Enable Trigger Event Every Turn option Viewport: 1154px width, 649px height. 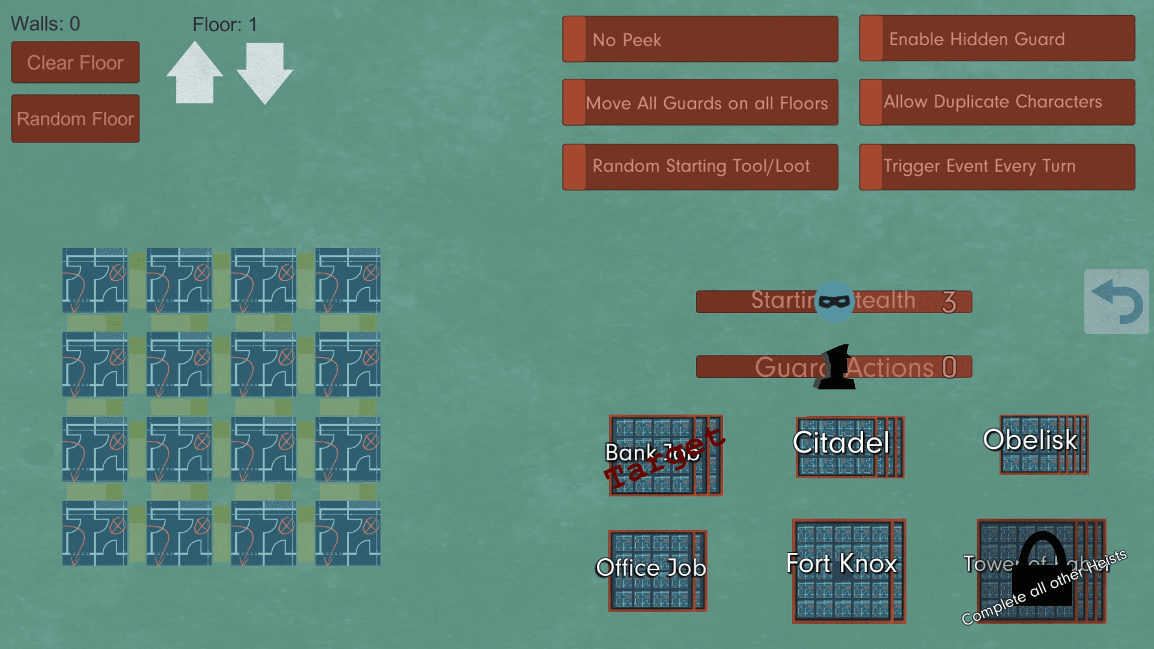(997, 166)
